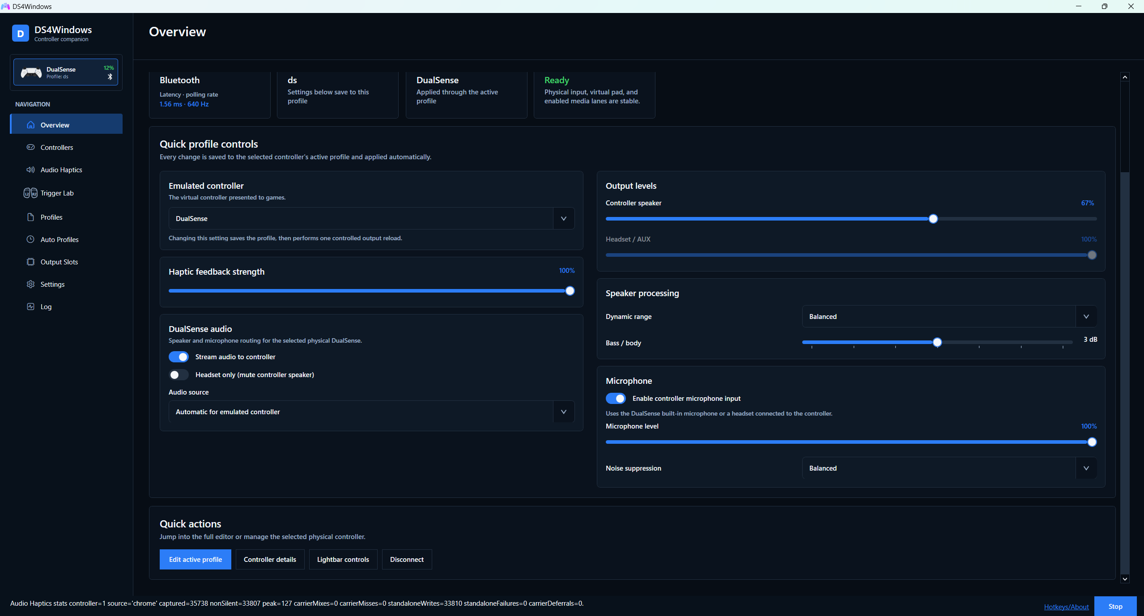Open the Noise suppression Balanced dropdown
Screen dimensions: 1144x616
pos(949,468)
